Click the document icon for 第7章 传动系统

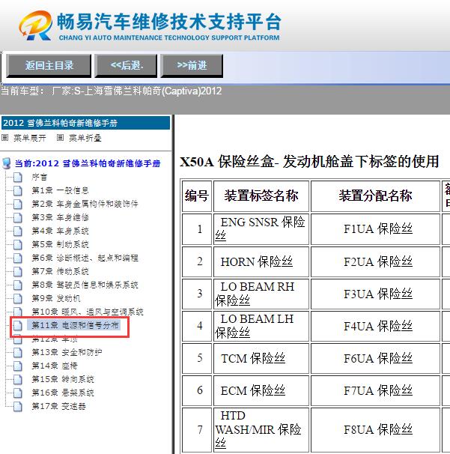pyautogui.click(x=18, y=272)
